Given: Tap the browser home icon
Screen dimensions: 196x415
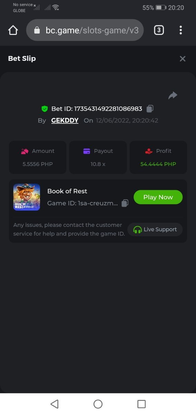Looking at the screenshot, I should 13,30.
